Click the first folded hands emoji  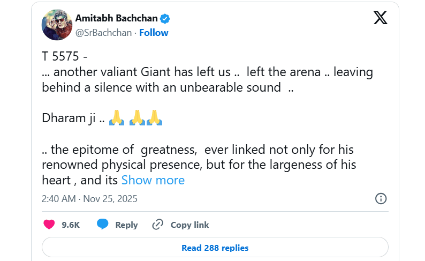(x=117, y=118)
